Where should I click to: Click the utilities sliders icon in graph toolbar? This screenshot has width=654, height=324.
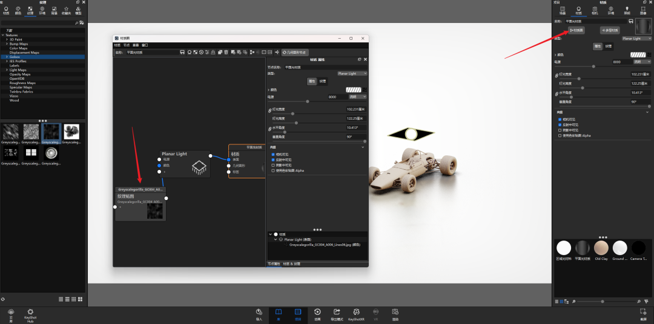[x=208, y=52]
